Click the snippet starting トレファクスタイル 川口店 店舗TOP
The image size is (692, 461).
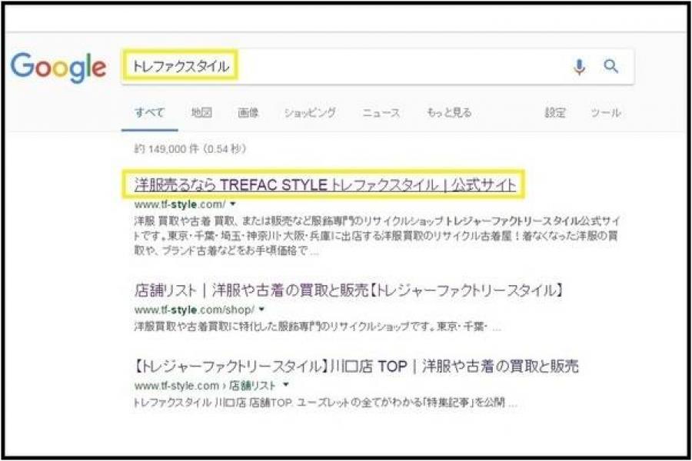coord(325,403)
